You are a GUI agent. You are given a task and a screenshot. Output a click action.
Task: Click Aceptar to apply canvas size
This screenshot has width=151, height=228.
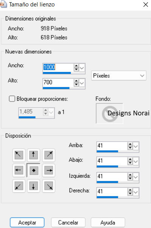(27, 222)
